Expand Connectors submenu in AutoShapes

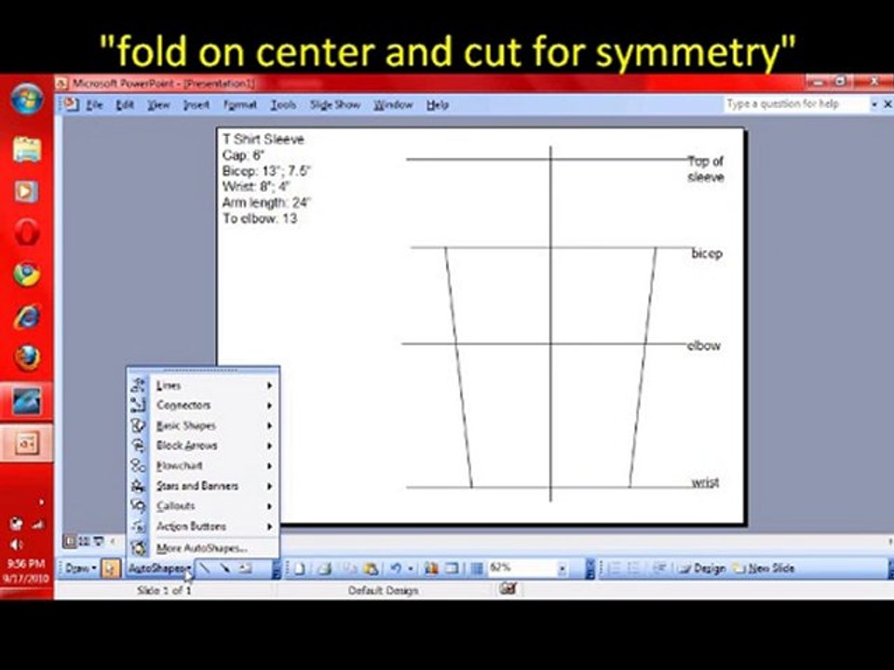coord(203,405)
